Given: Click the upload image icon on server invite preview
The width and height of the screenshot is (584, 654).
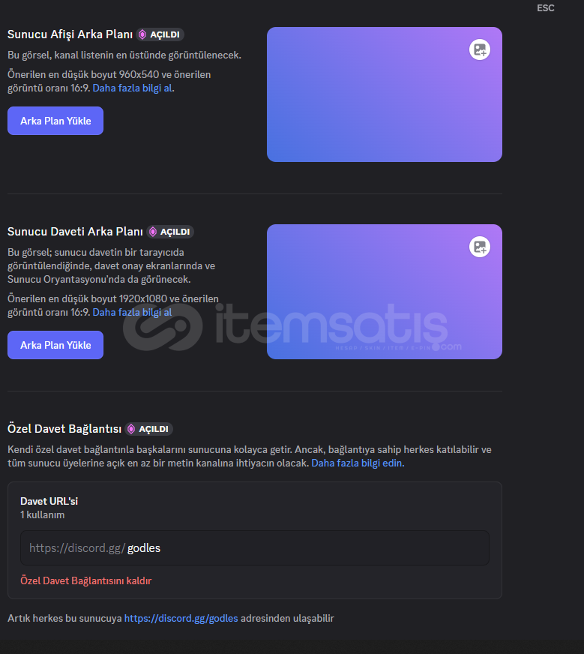Looking at the screenshot, I should [480, 247].
